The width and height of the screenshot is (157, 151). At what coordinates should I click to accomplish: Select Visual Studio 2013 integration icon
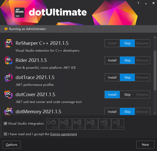78,124
